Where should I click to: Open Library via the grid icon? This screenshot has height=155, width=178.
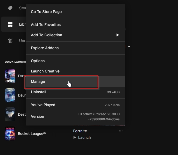(x=10, y=24)
